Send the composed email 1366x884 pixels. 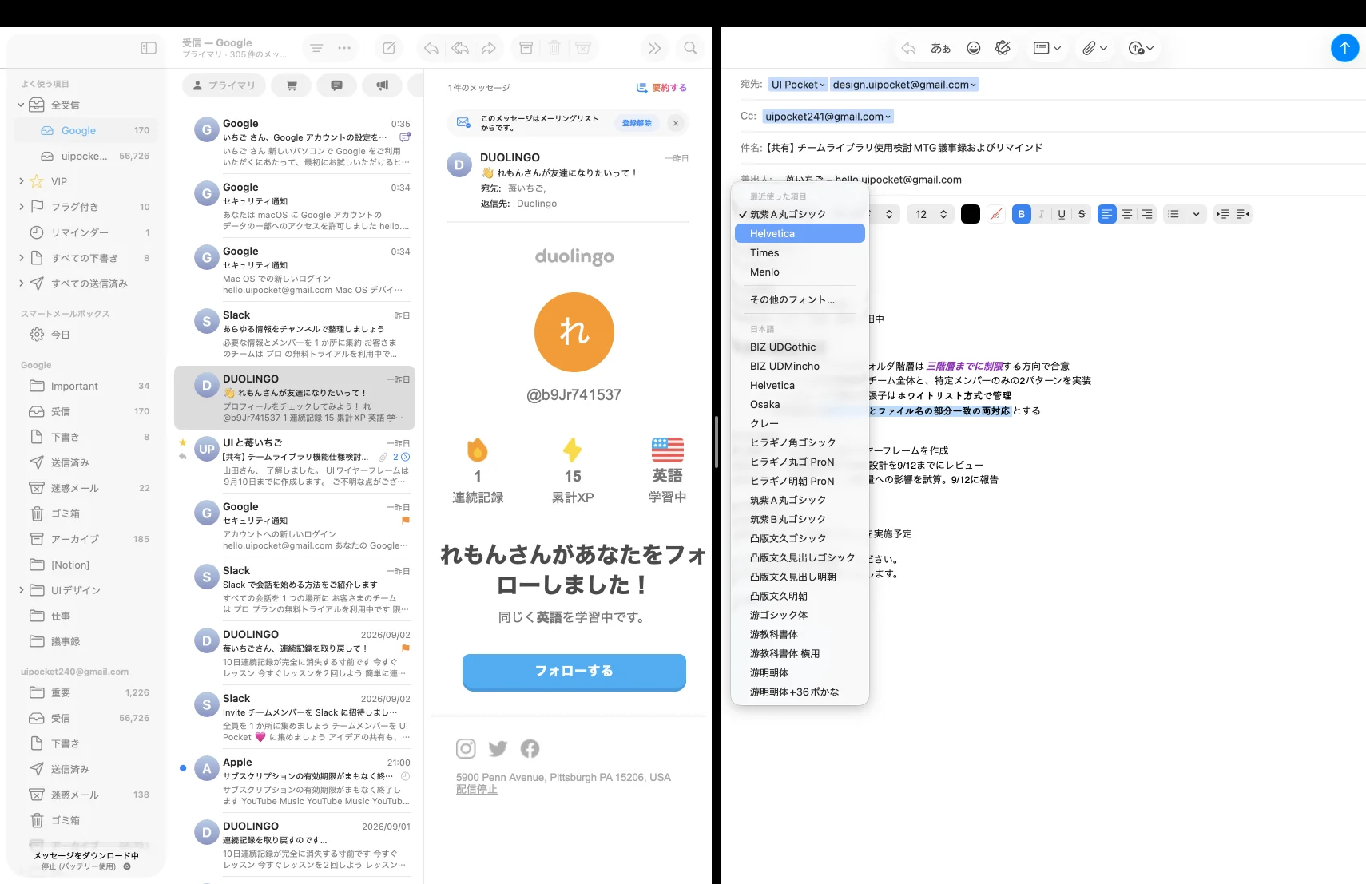(x=1344, y=48)
